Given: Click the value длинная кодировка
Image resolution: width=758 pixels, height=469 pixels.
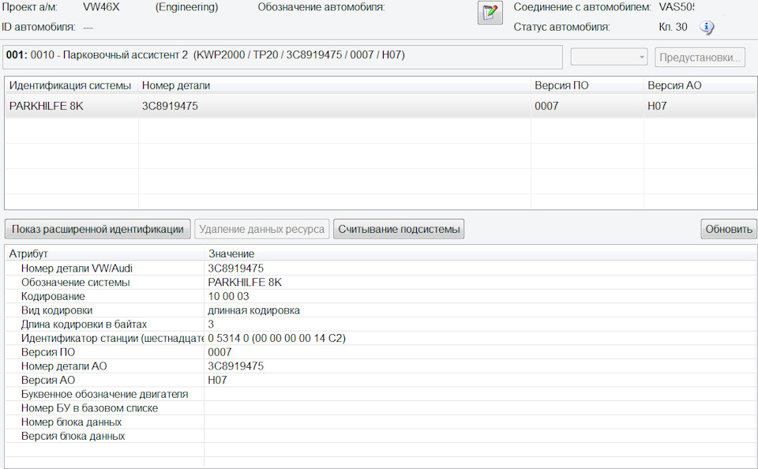Looking at the screenshot, I should 253,310.
